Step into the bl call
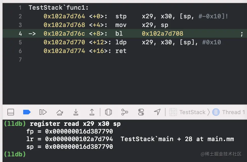The width and height of the screenshot is (247, 162). (76, 112)
